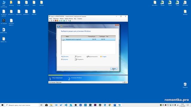Select the pending folder on the desktop

coord(11,3)
